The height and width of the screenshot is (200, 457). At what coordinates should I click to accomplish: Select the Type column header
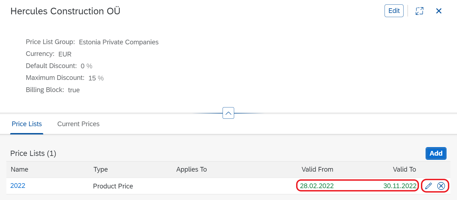[101, 169]
